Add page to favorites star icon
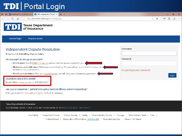 (x=157, y=19)
